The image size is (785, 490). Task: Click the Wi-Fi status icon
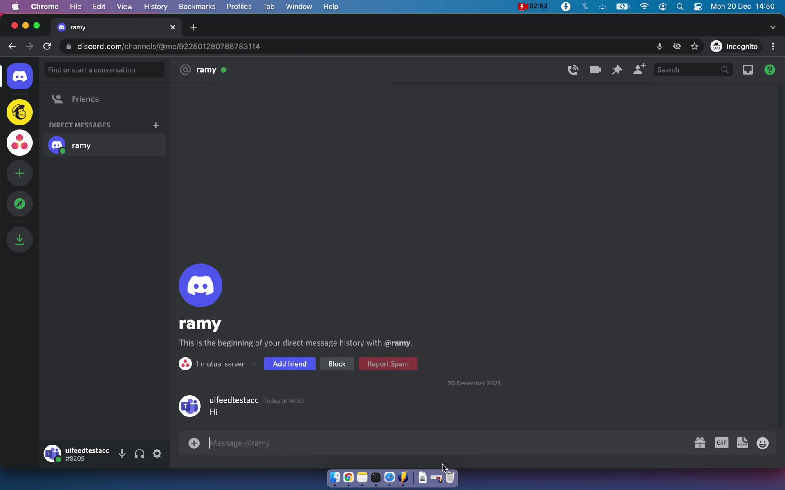(x=644, y=7)
